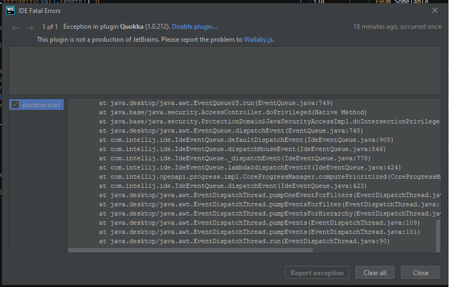The width and height of the screenshot is (449, 287).
Task: Open the Wallaby.js link
Action: 258,40
